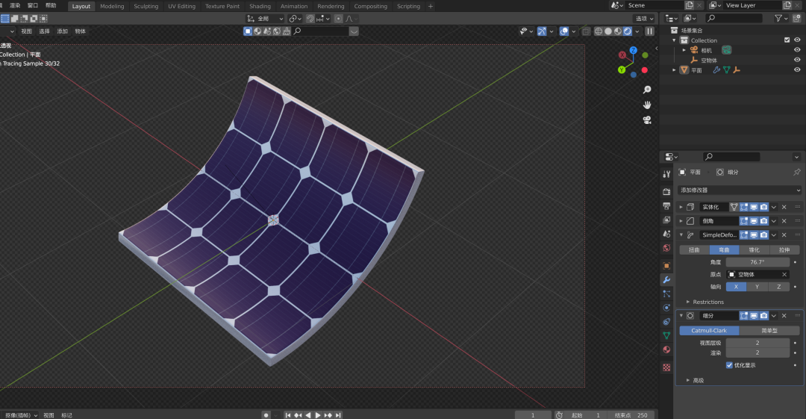Select the 简单型 subdivision type
806x419 pixels.
point(769,330)
